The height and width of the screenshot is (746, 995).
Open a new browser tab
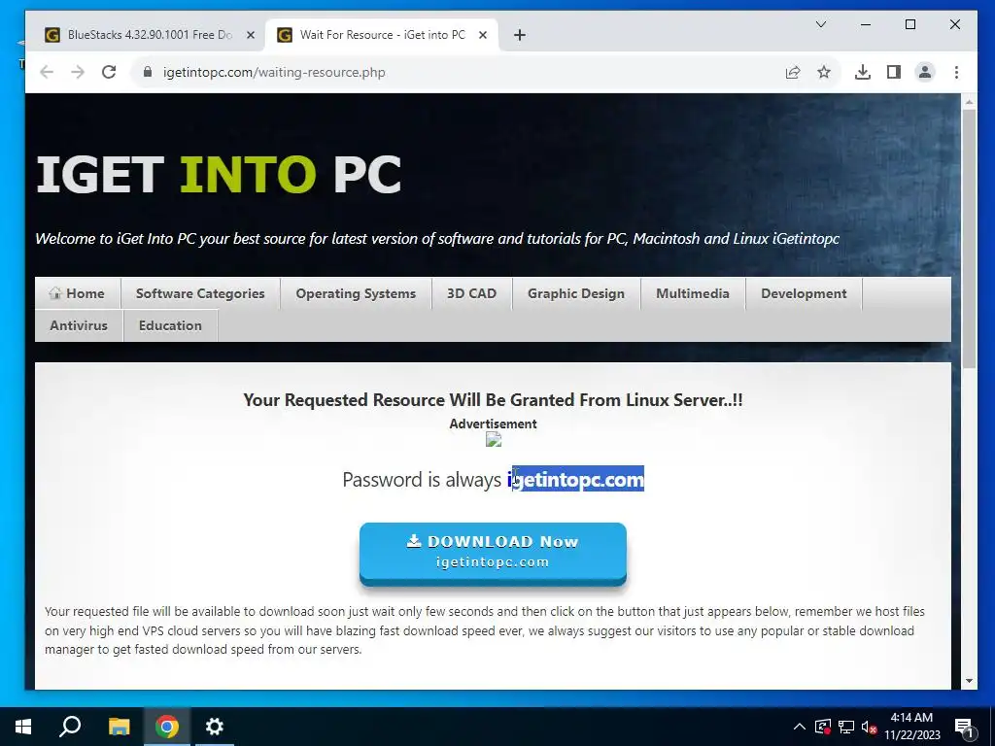coord(520,35)
